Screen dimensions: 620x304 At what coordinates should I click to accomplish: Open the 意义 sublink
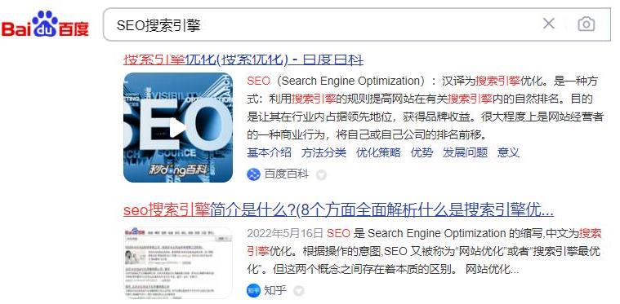click(x=508, y=152)
